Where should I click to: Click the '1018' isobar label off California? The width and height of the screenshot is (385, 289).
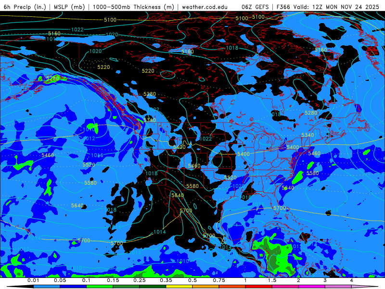pyautogui.click(x=152, y=173)
